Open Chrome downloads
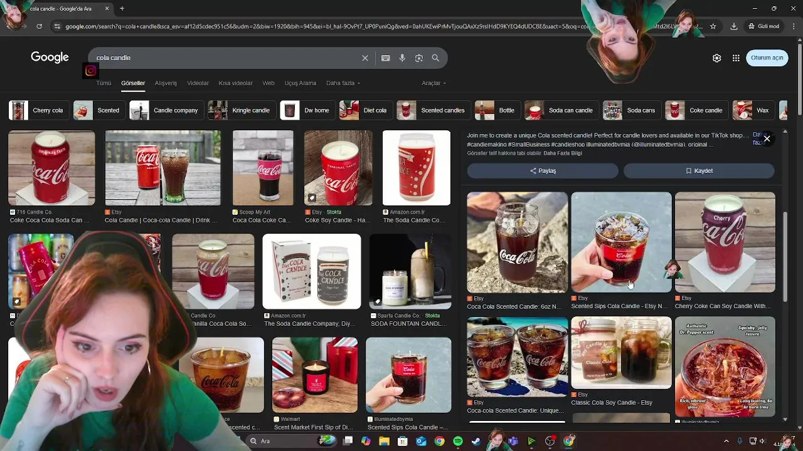 pyautogui.click(x=734, y=26)
